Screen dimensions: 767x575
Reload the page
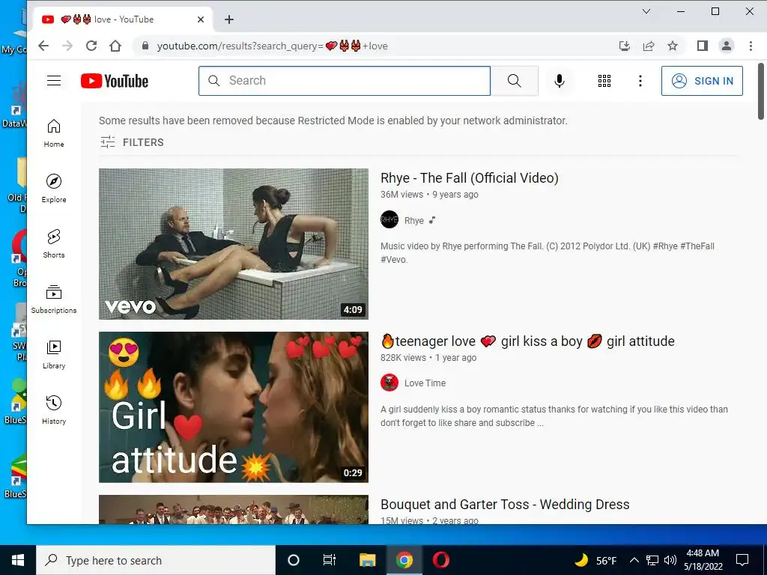pyautogui.click(x=91, y=46)
